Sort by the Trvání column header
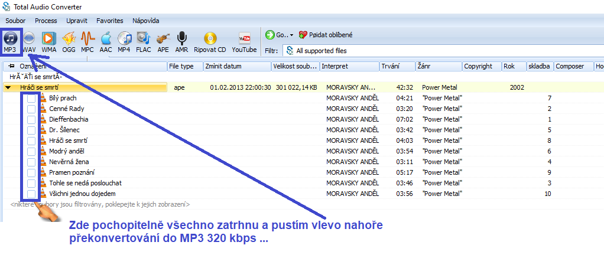604x255 pixels. pyautogui.click(x=397, y=66)
